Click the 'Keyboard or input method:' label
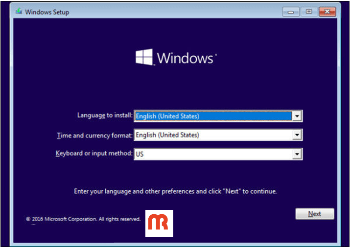This screenshot has width=350, height=249. coord(94,153)
